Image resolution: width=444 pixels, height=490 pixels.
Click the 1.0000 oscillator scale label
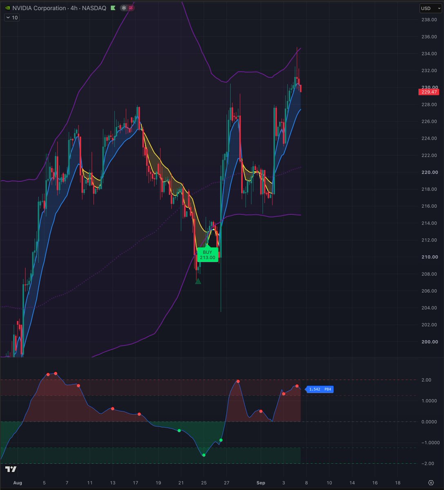tap(429, 401)
